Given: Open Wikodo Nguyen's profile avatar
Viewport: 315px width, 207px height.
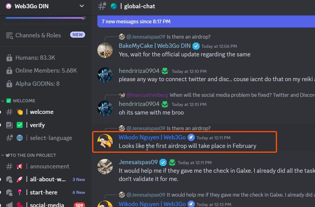Looking at the screenshot, I should coord(105,142).
